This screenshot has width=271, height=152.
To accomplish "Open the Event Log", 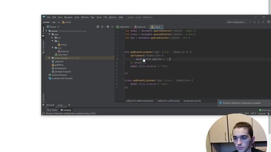I will (265, 110).
